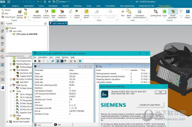Image resolution: width=192 pixels, height=127 pixels.
Task: Open the Calculation menu in solver
Action: [43, 57]
